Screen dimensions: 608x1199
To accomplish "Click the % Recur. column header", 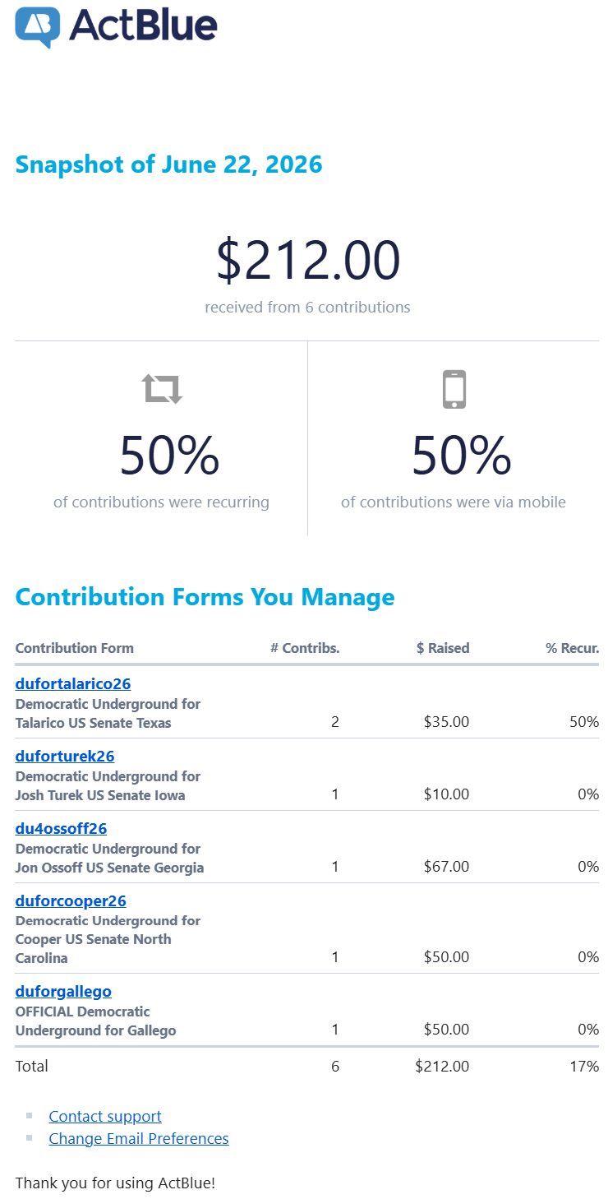I will [x=573, y=648].
